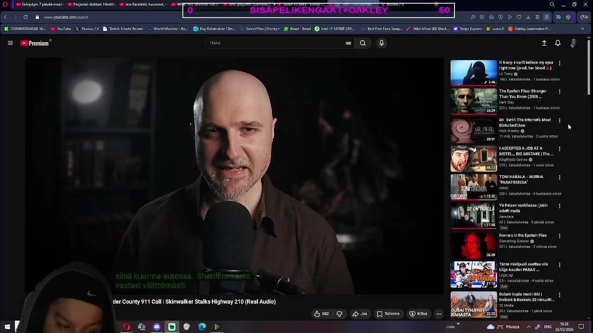This screenshot has height=333, width=593.
Task: Open Windows Start menu
Action: point(7,327)
